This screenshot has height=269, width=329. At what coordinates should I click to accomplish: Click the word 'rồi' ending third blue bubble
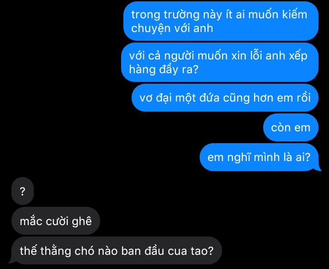coord(303,98)
